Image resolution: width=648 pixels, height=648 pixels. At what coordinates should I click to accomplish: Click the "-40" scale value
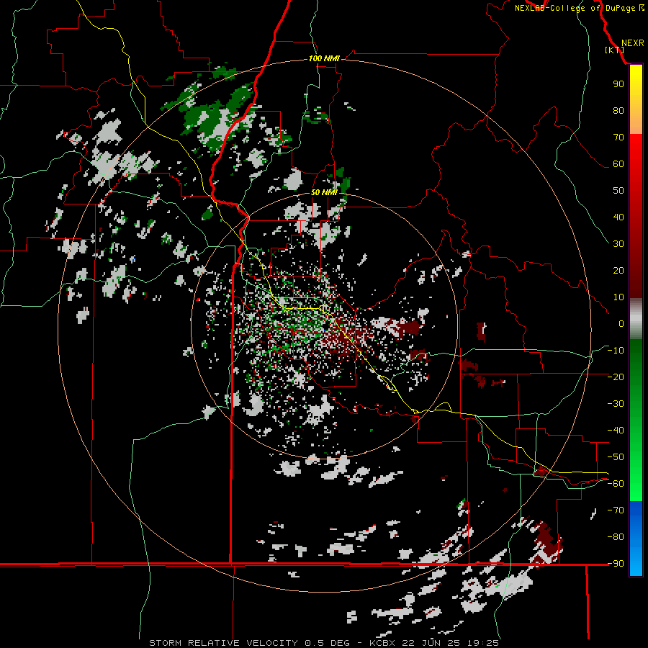pyautogui.click(x=616, y=431)
